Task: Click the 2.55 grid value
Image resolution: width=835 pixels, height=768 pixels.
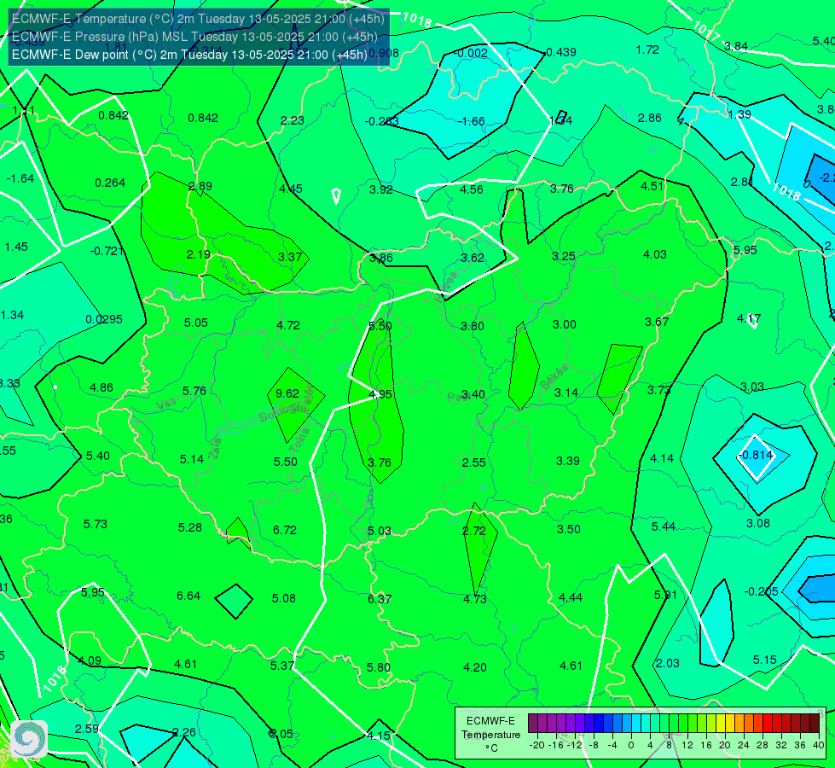Action: 473,463
